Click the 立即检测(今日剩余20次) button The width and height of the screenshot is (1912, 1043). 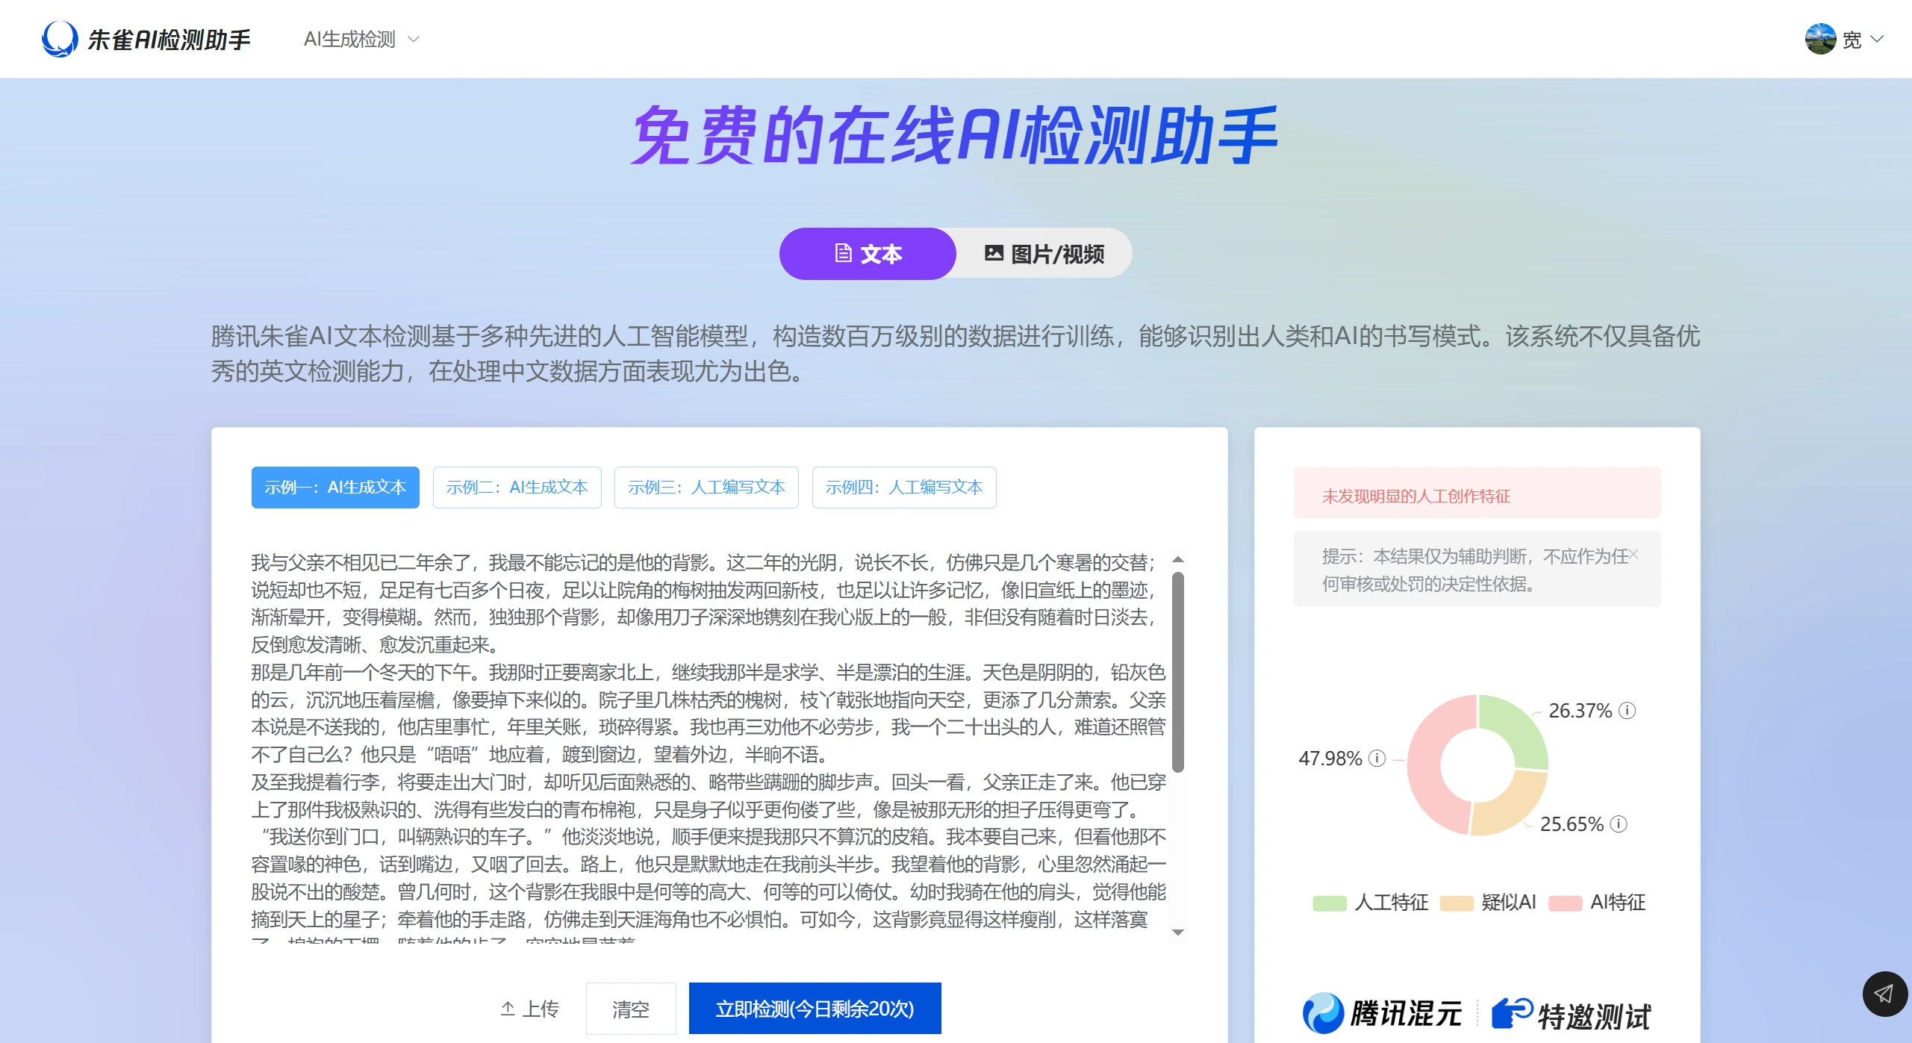click(815, 1007)
